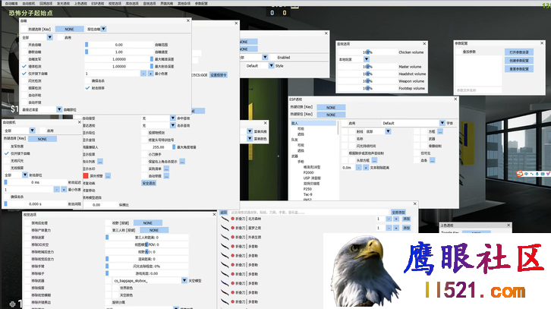The height and width of the screenshot is (309, 551).
Task: Click the red dot beside 折叠刀 | 噩梦之夜
Action: (232, 228)
